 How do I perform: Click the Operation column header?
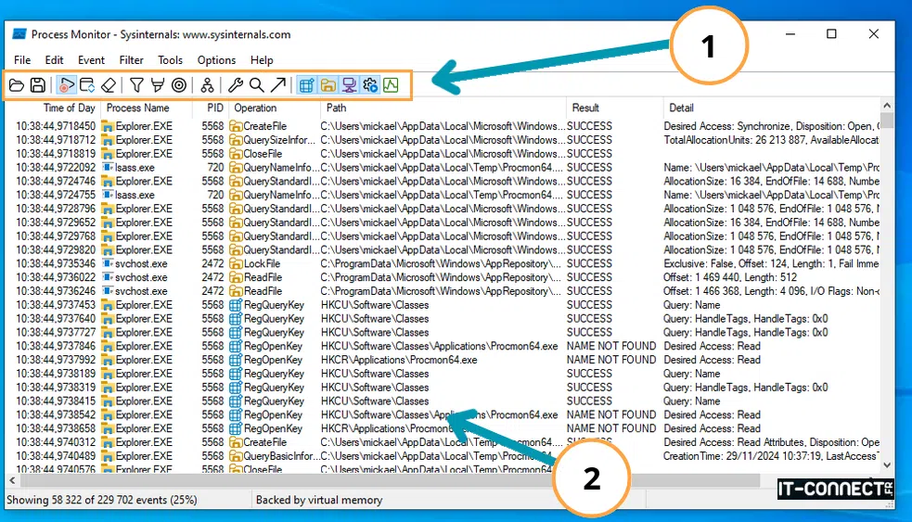255,108
